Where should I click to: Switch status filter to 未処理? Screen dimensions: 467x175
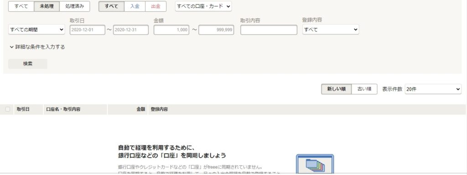pos(47,6)
